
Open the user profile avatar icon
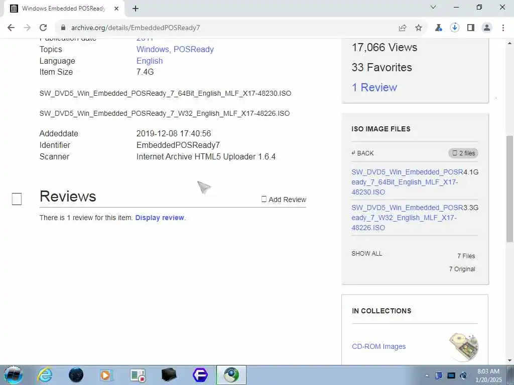click(487, 28)
